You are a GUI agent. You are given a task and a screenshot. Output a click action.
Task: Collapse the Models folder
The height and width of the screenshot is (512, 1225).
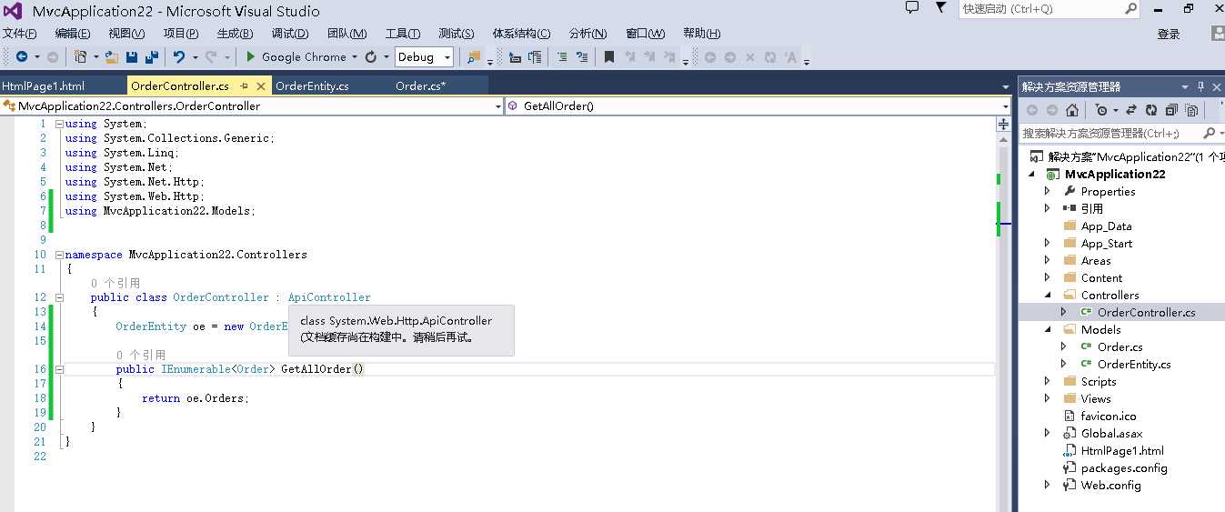(1048, 330)
